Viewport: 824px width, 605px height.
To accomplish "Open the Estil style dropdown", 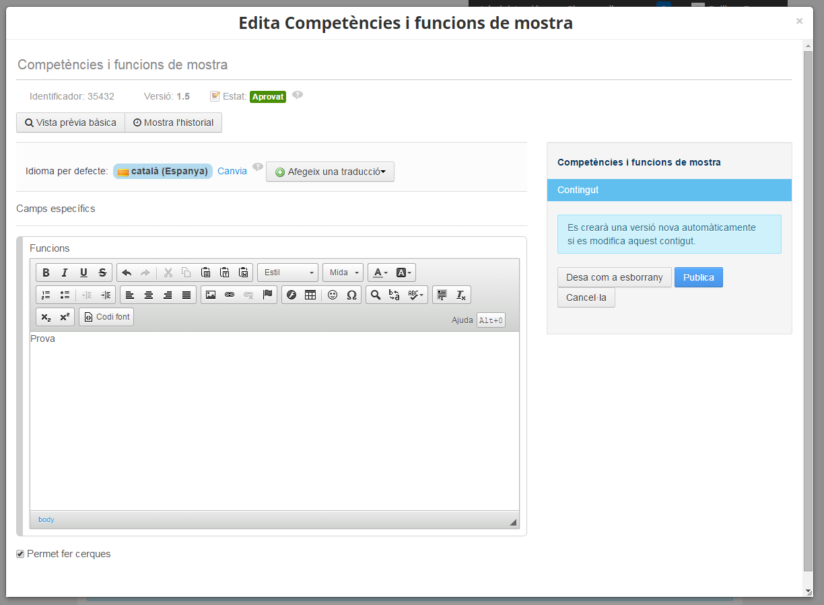I will pyautogui.click(x=287, y=273).
